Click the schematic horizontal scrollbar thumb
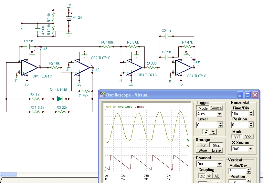Screen dimensions: 263x183 point(8,175)
